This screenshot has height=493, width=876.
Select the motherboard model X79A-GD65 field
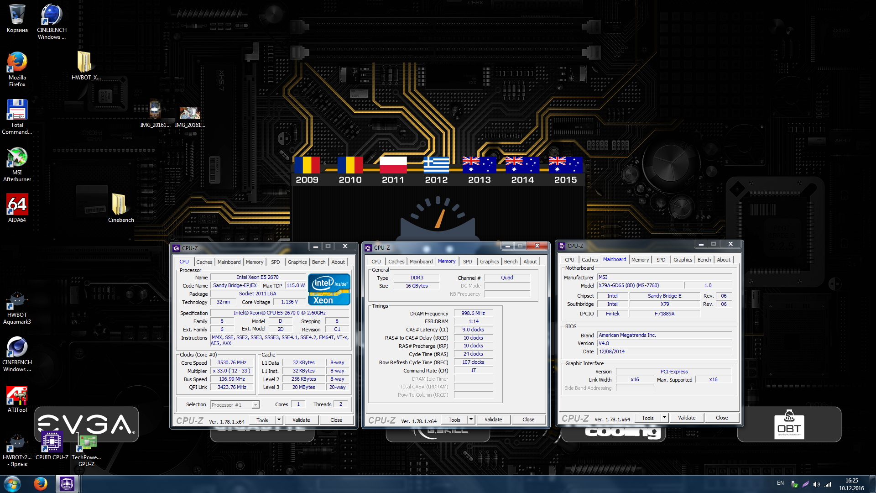point(640,286)
